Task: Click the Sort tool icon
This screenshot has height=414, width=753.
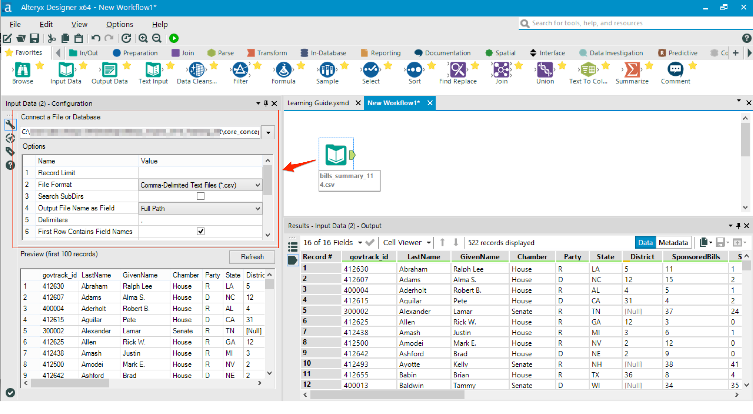Action: click(x=414, y=70)
